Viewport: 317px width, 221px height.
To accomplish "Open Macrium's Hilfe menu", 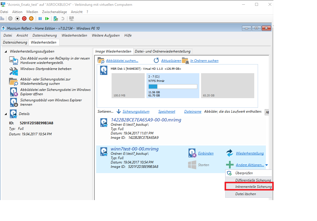I will [x=128, y=35].
